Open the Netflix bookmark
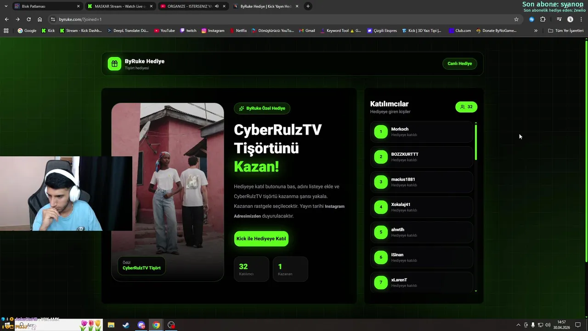Screen dimensions: 588x331 coord(238,31)
